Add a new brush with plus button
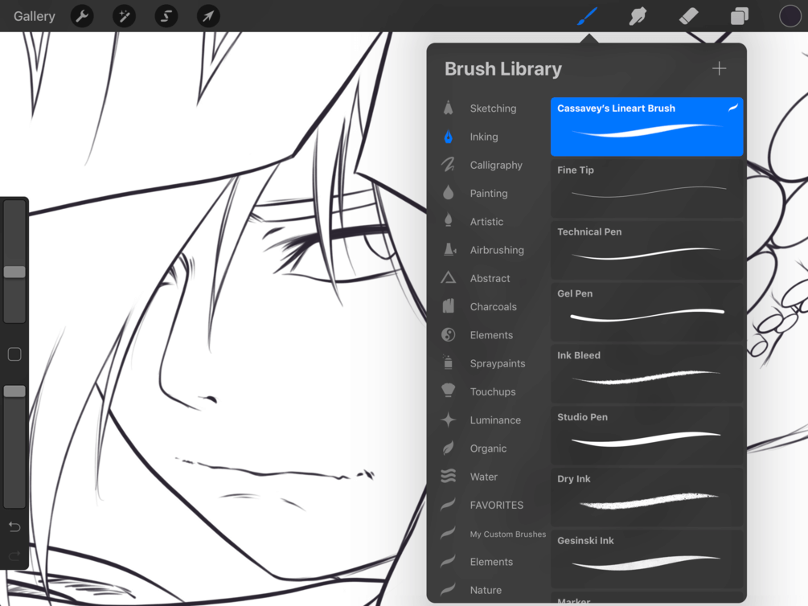The image size is (808, 606). point(719,68)
